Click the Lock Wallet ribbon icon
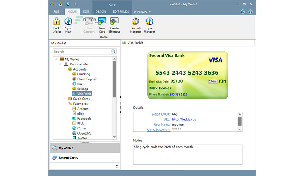304x176 pixels. [x=57, y=25]
